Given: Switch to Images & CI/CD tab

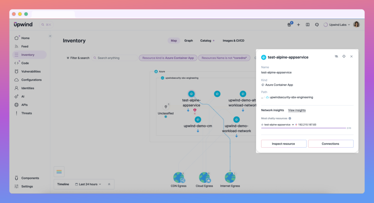Looking at the screenshot, I should coord(233,41).
